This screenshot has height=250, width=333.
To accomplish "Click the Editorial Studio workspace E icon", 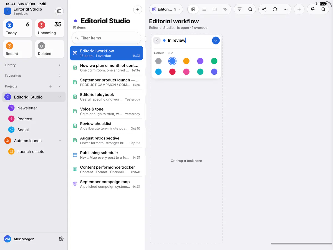I will [7, 11].
